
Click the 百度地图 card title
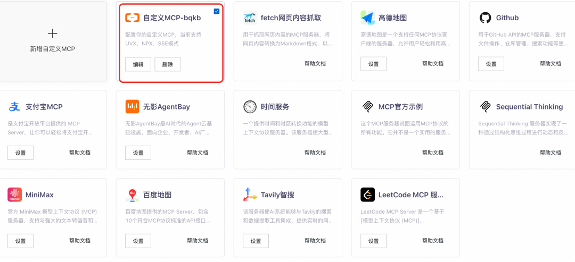(157, 195)
